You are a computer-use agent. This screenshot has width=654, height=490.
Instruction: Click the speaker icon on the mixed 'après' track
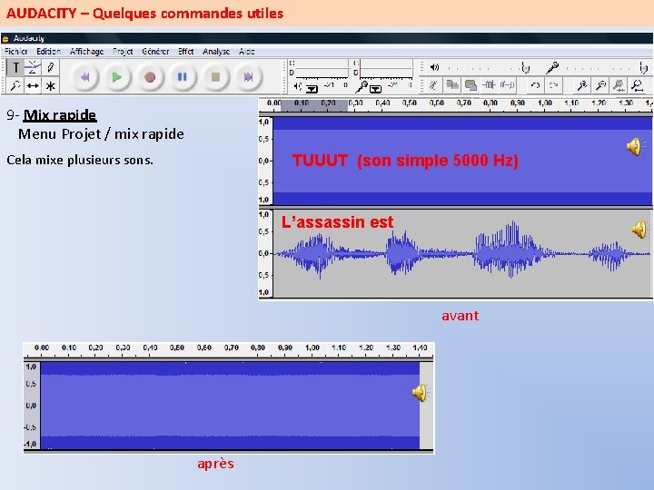click(421, 393)
